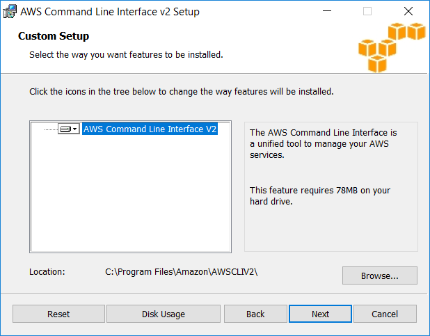Click the 'Custom Setup' heading
The image size is (430, 336).
54,36
